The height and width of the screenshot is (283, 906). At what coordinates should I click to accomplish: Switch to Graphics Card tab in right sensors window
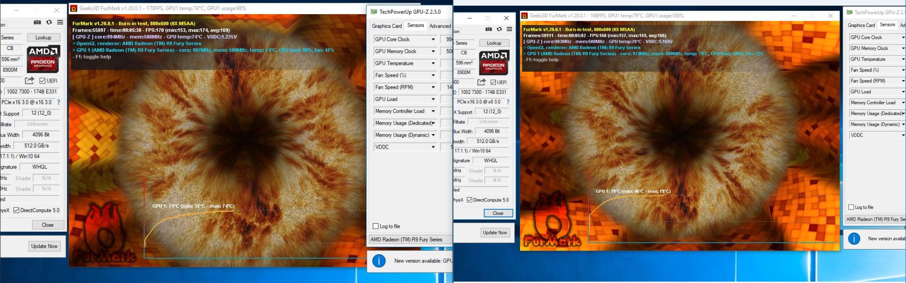coord(861,25)
